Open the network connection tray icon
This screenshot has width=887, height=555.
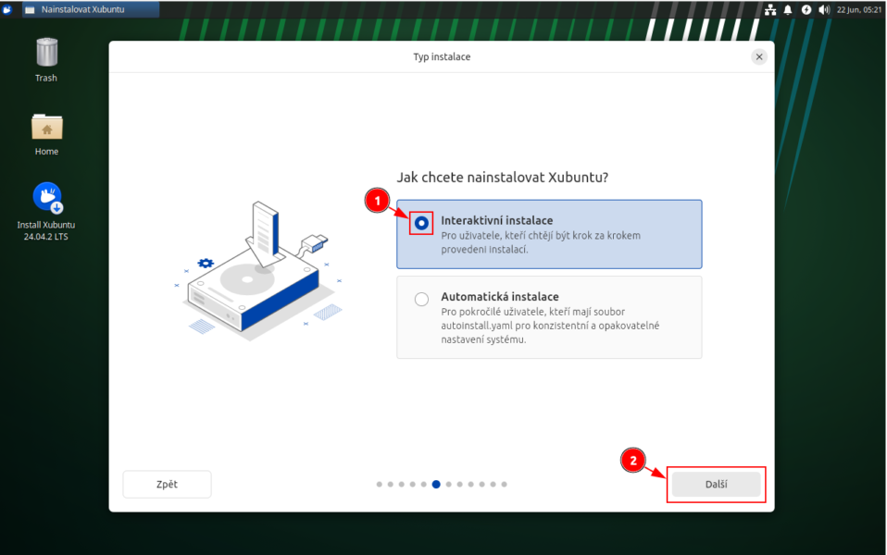pyautogui.click(x=770, y=9)
